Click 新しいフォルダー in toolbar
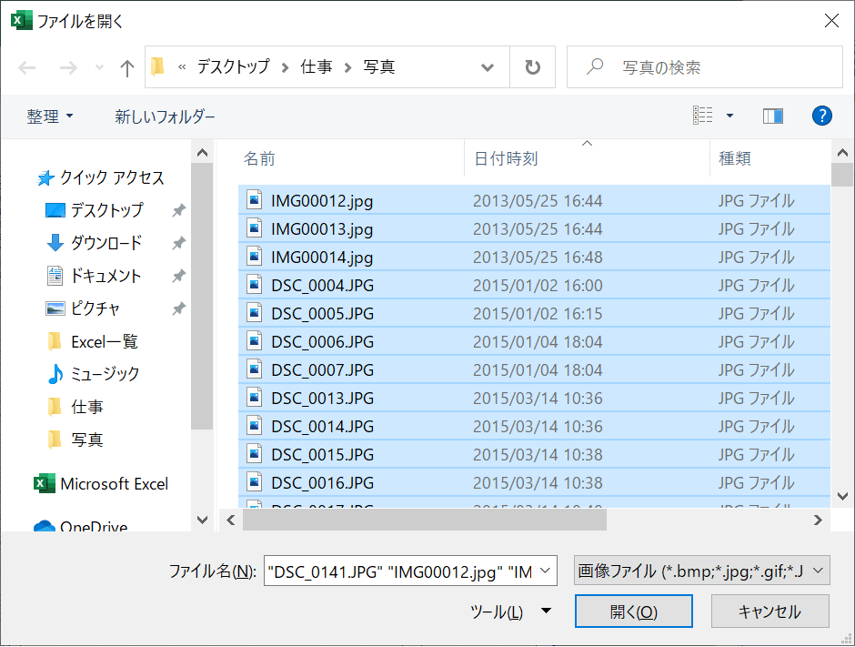855x647 pixels. coord(165,116)
